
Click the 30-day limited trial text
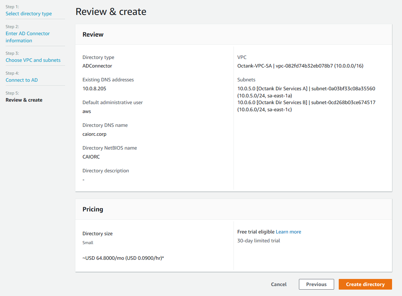pos(258,241)
